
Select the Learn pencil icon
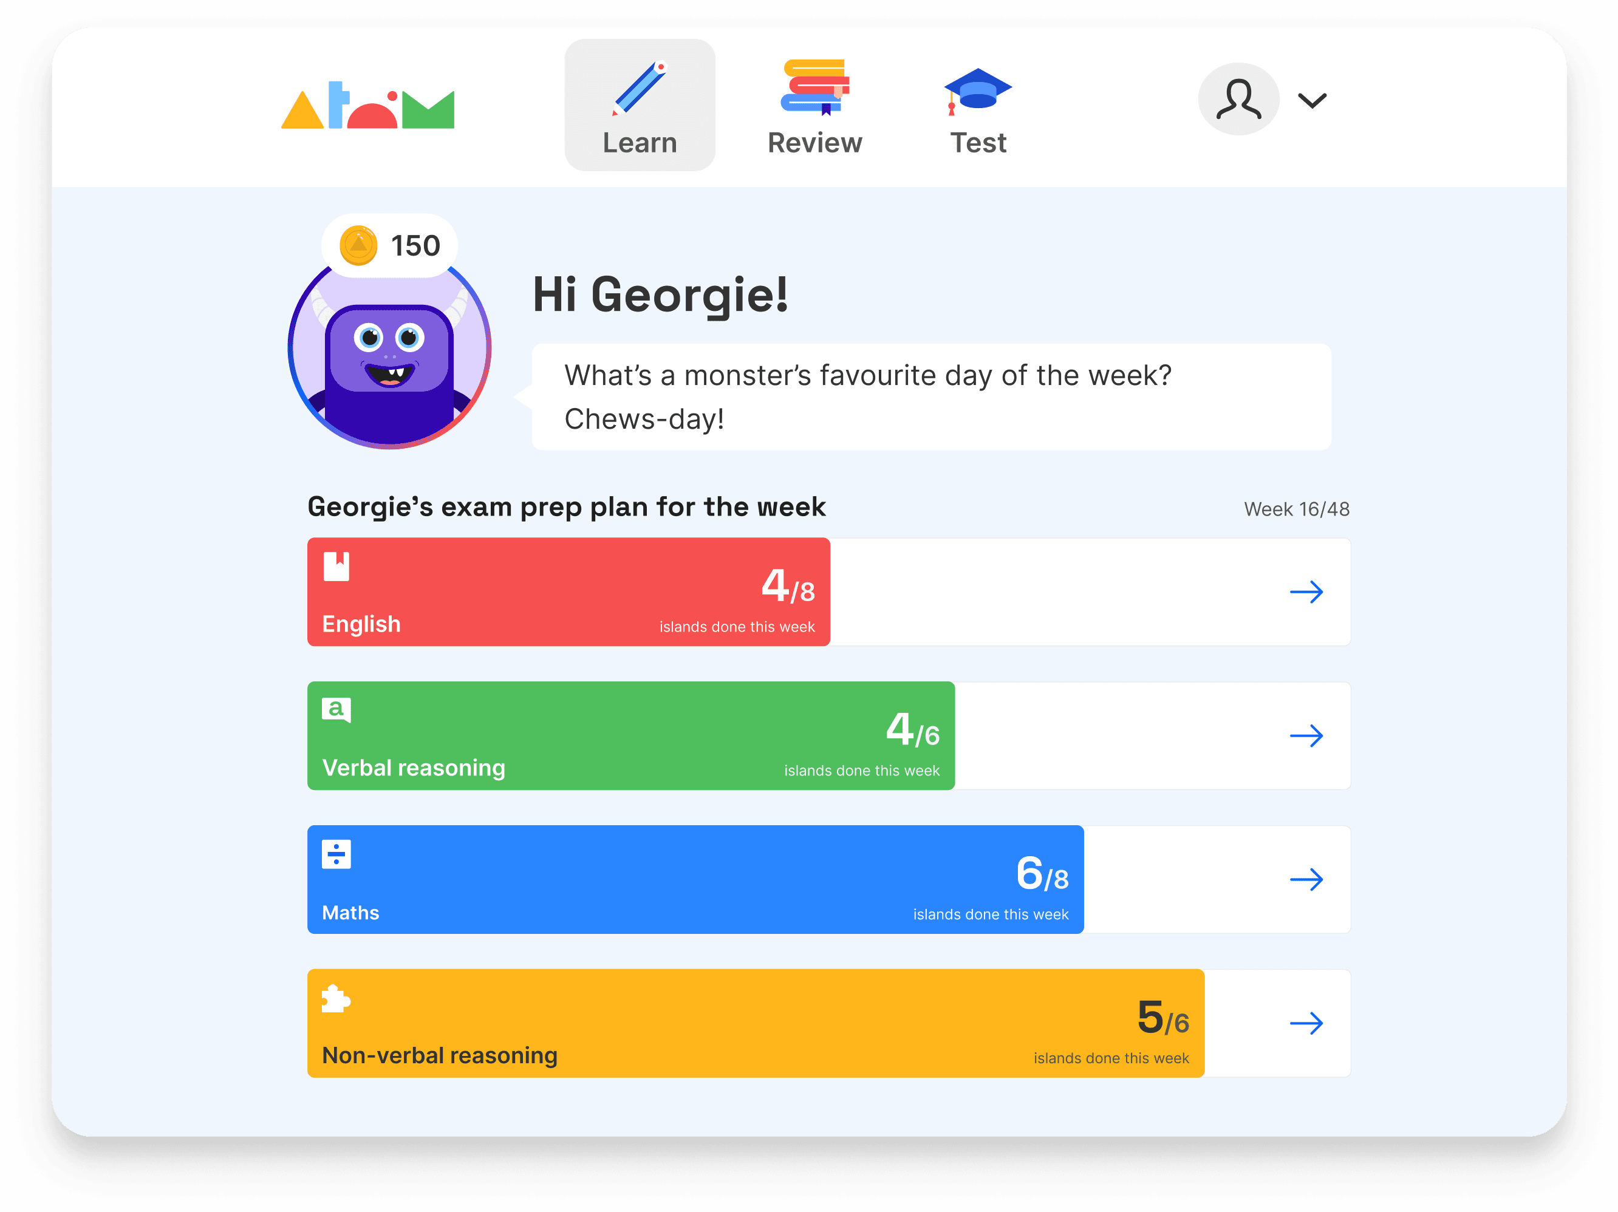[x=640, y=89]
